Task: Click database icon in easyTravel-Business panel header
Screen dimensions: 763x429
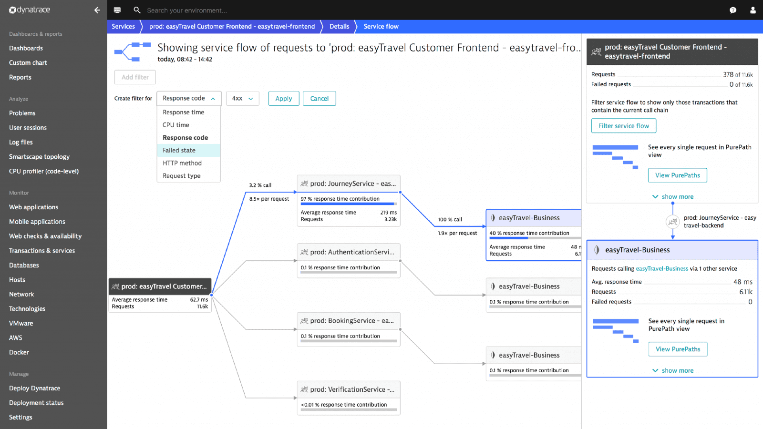Action: coord(597,250)
